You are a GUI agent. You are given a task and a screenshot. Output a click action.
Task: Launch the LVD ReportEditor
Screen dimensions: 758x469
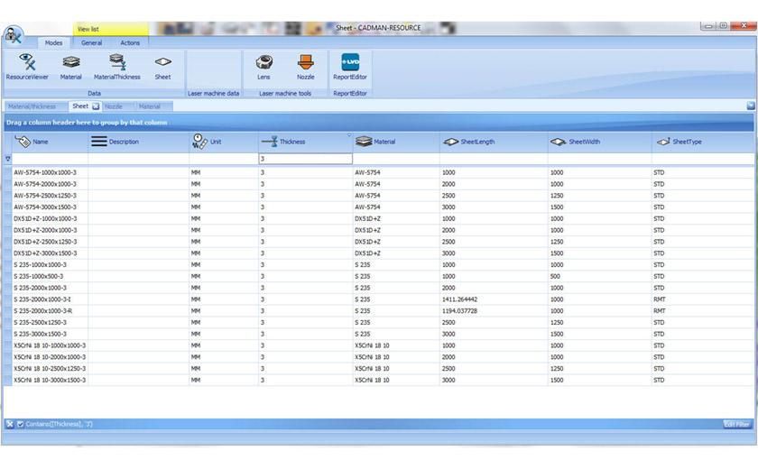[350, 66]
